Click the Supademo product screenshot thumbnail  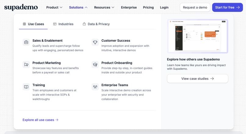pyautogui.click(x=197, y=36)
